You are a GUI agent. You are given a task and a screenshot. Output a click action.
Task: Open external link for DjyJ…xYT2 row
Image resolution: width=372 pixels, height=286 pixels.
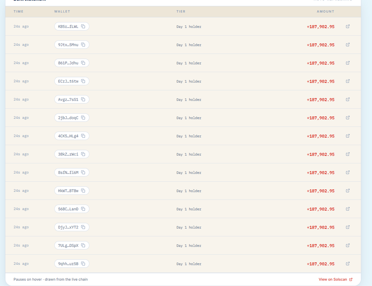pyautogui.click(x=348, y=227)
